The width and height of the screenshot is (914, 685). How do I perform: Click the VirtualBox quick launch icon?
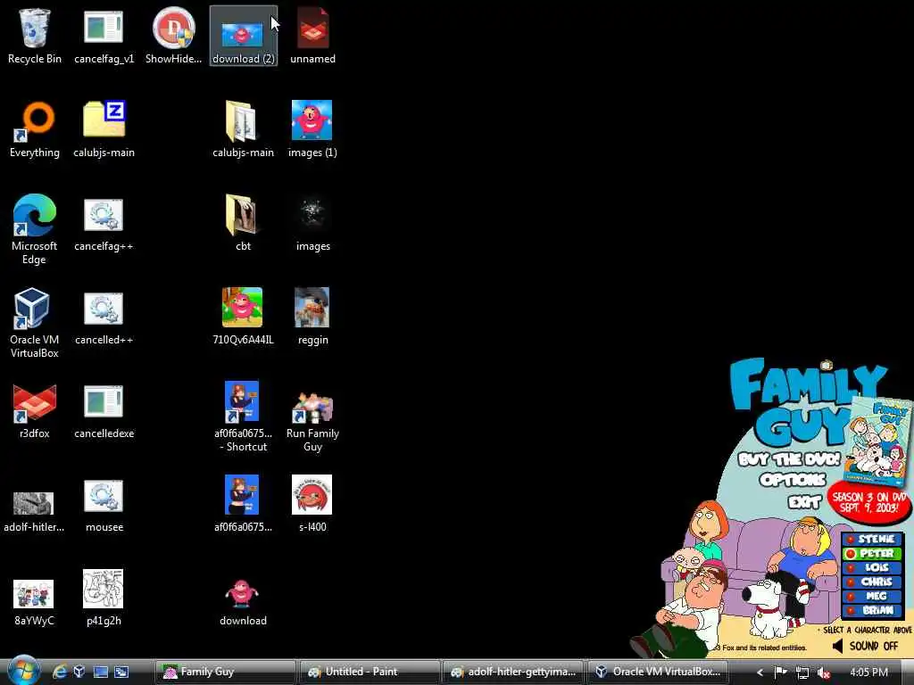(79, 672)
